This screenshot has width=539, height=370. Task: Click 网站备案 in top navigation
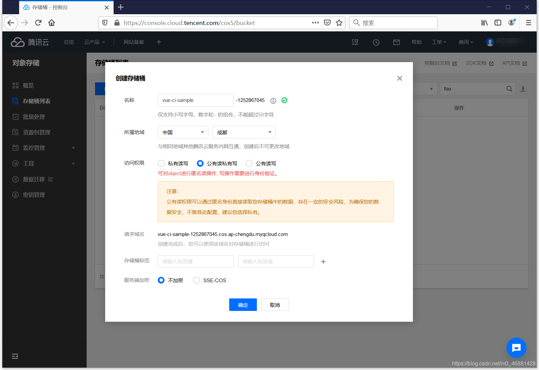point(133,42)
